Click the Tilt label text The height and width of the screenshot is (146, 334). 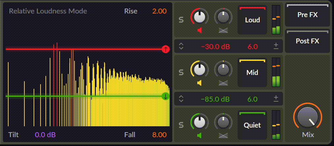point(14,135)
